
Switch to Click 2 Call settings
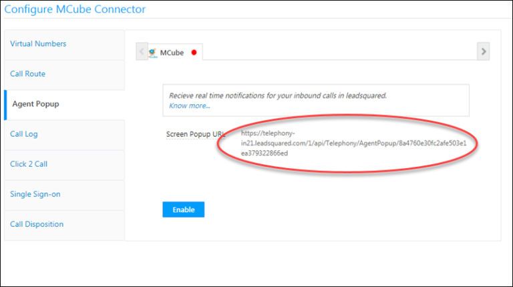click(x=29, y=164)
